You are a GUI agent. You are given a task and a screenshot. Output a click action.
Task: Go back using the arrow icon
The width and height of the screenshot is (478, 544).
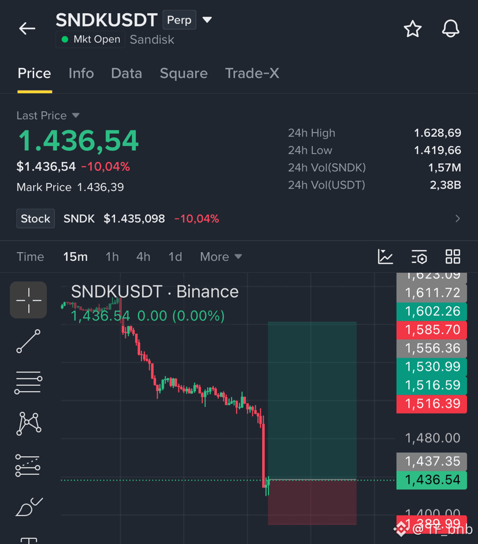pos(27,28)
